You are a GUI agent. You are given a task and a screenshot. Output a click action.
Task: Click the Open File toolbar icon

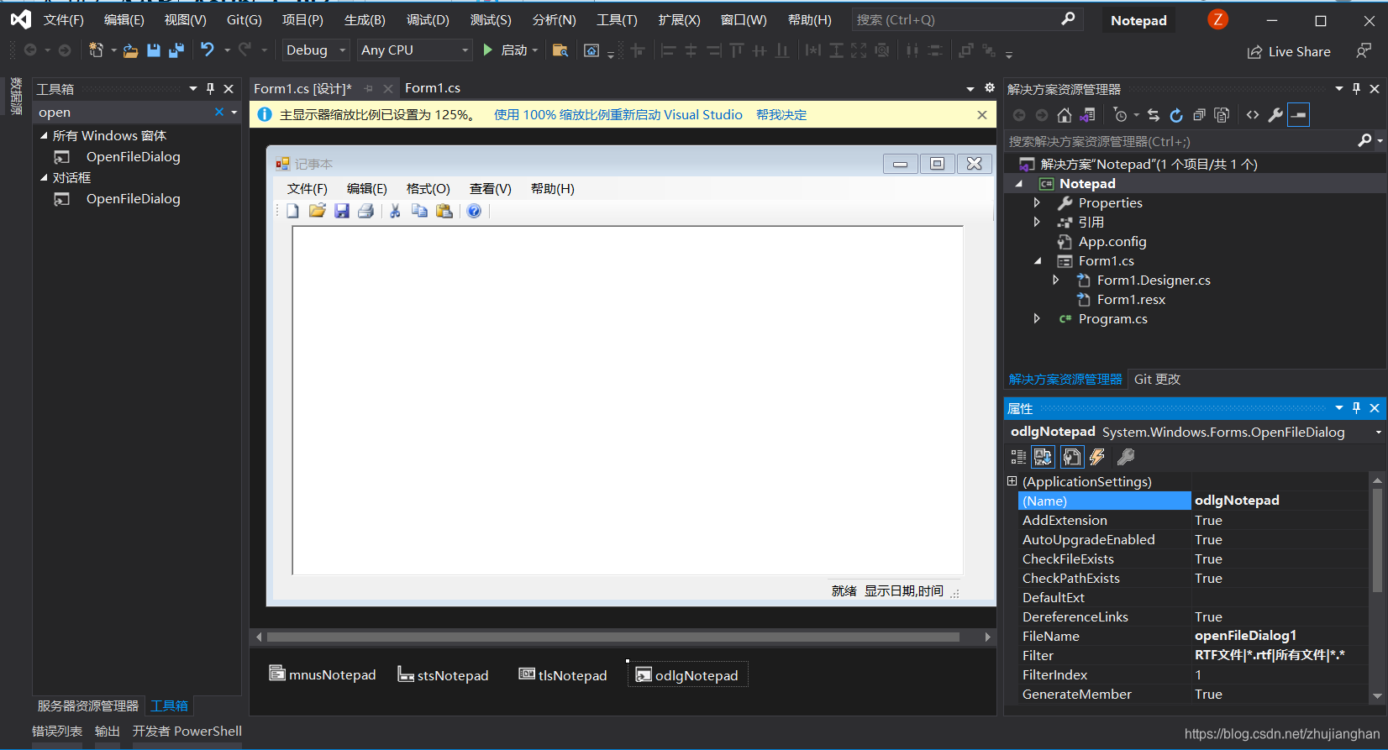pyautogui.click(x=130, y=50)
